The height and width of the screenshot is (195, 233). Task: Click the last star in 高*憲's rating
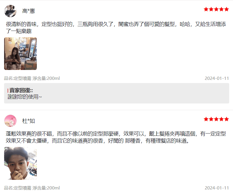227,9
